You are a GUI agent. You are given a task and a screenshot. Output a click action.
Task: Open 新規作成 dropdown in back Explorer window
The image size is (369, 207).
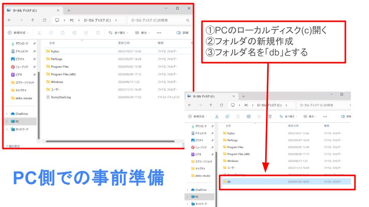click(x=18, y=33)
